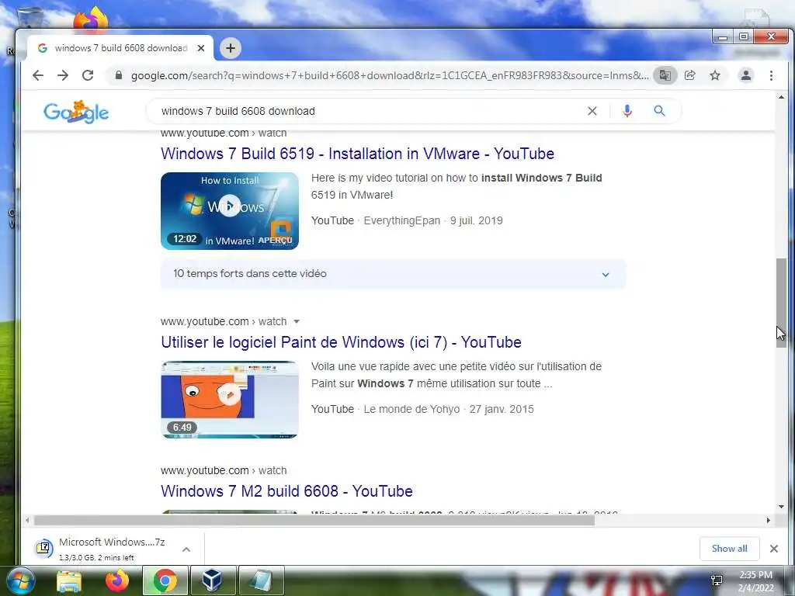Open the Chrome profile avatar
The height and width of the screenshot is (596, 795).
coord(746,75)
